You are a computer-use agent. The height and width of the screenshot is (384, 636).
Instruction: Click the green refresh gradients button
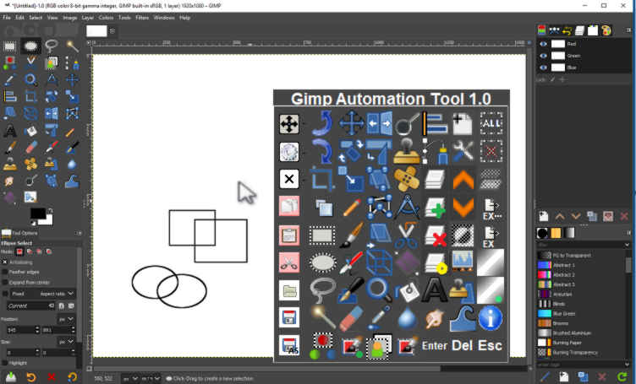click(x=622, y=377)
